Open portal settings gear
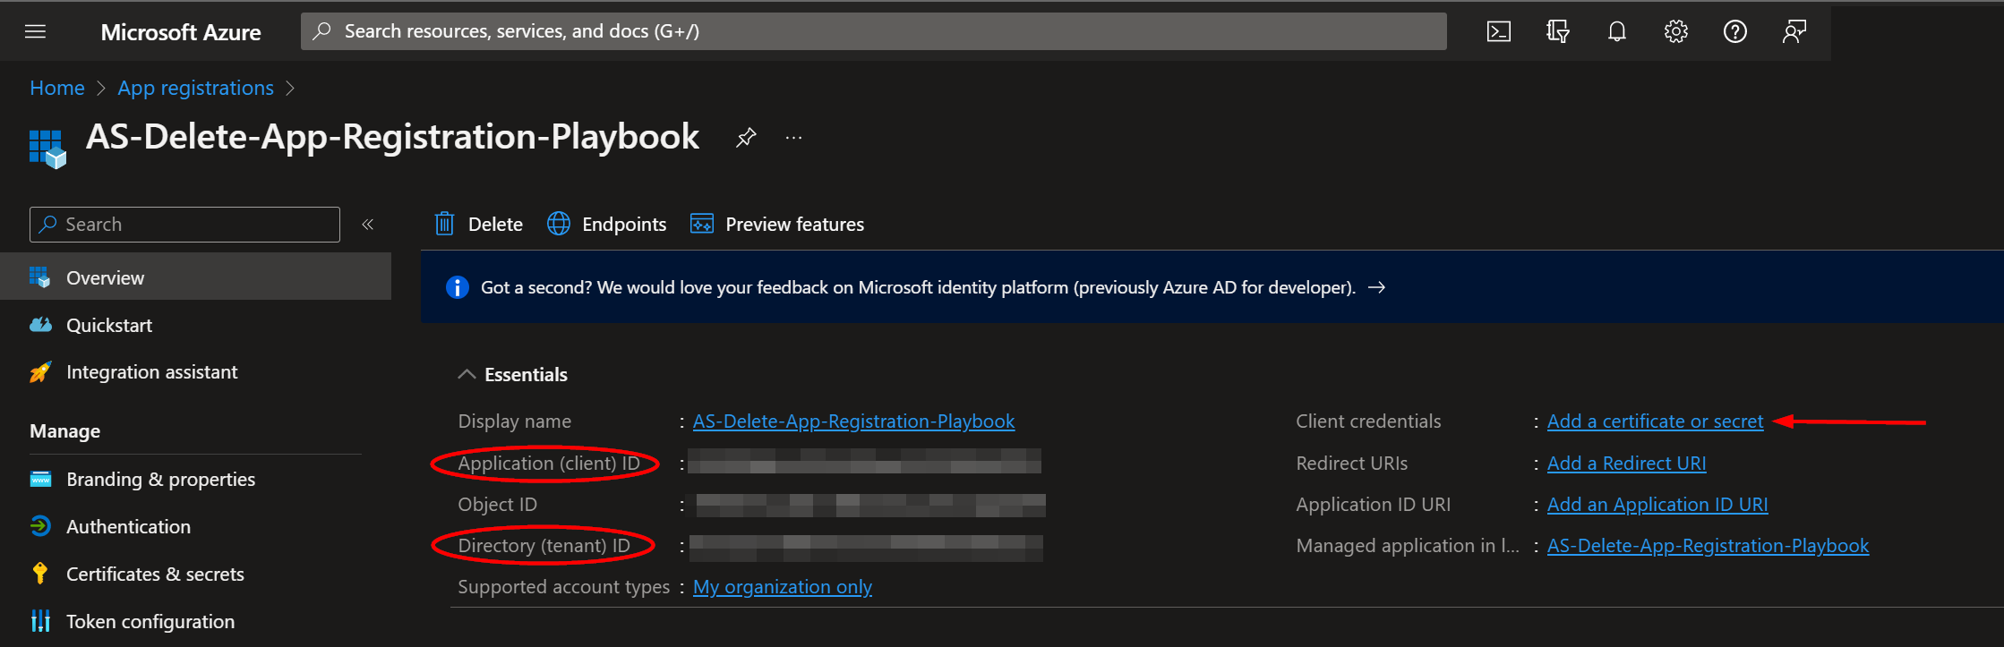 (1675, 31)
